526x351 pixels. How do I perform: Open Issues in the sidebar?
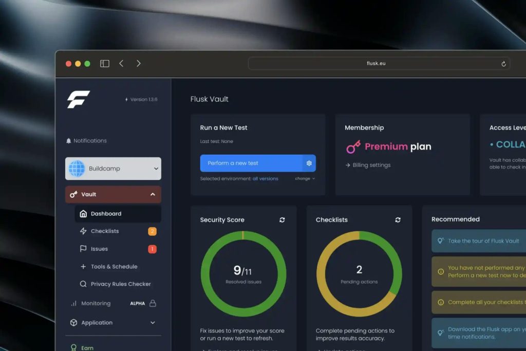(99, 249)
